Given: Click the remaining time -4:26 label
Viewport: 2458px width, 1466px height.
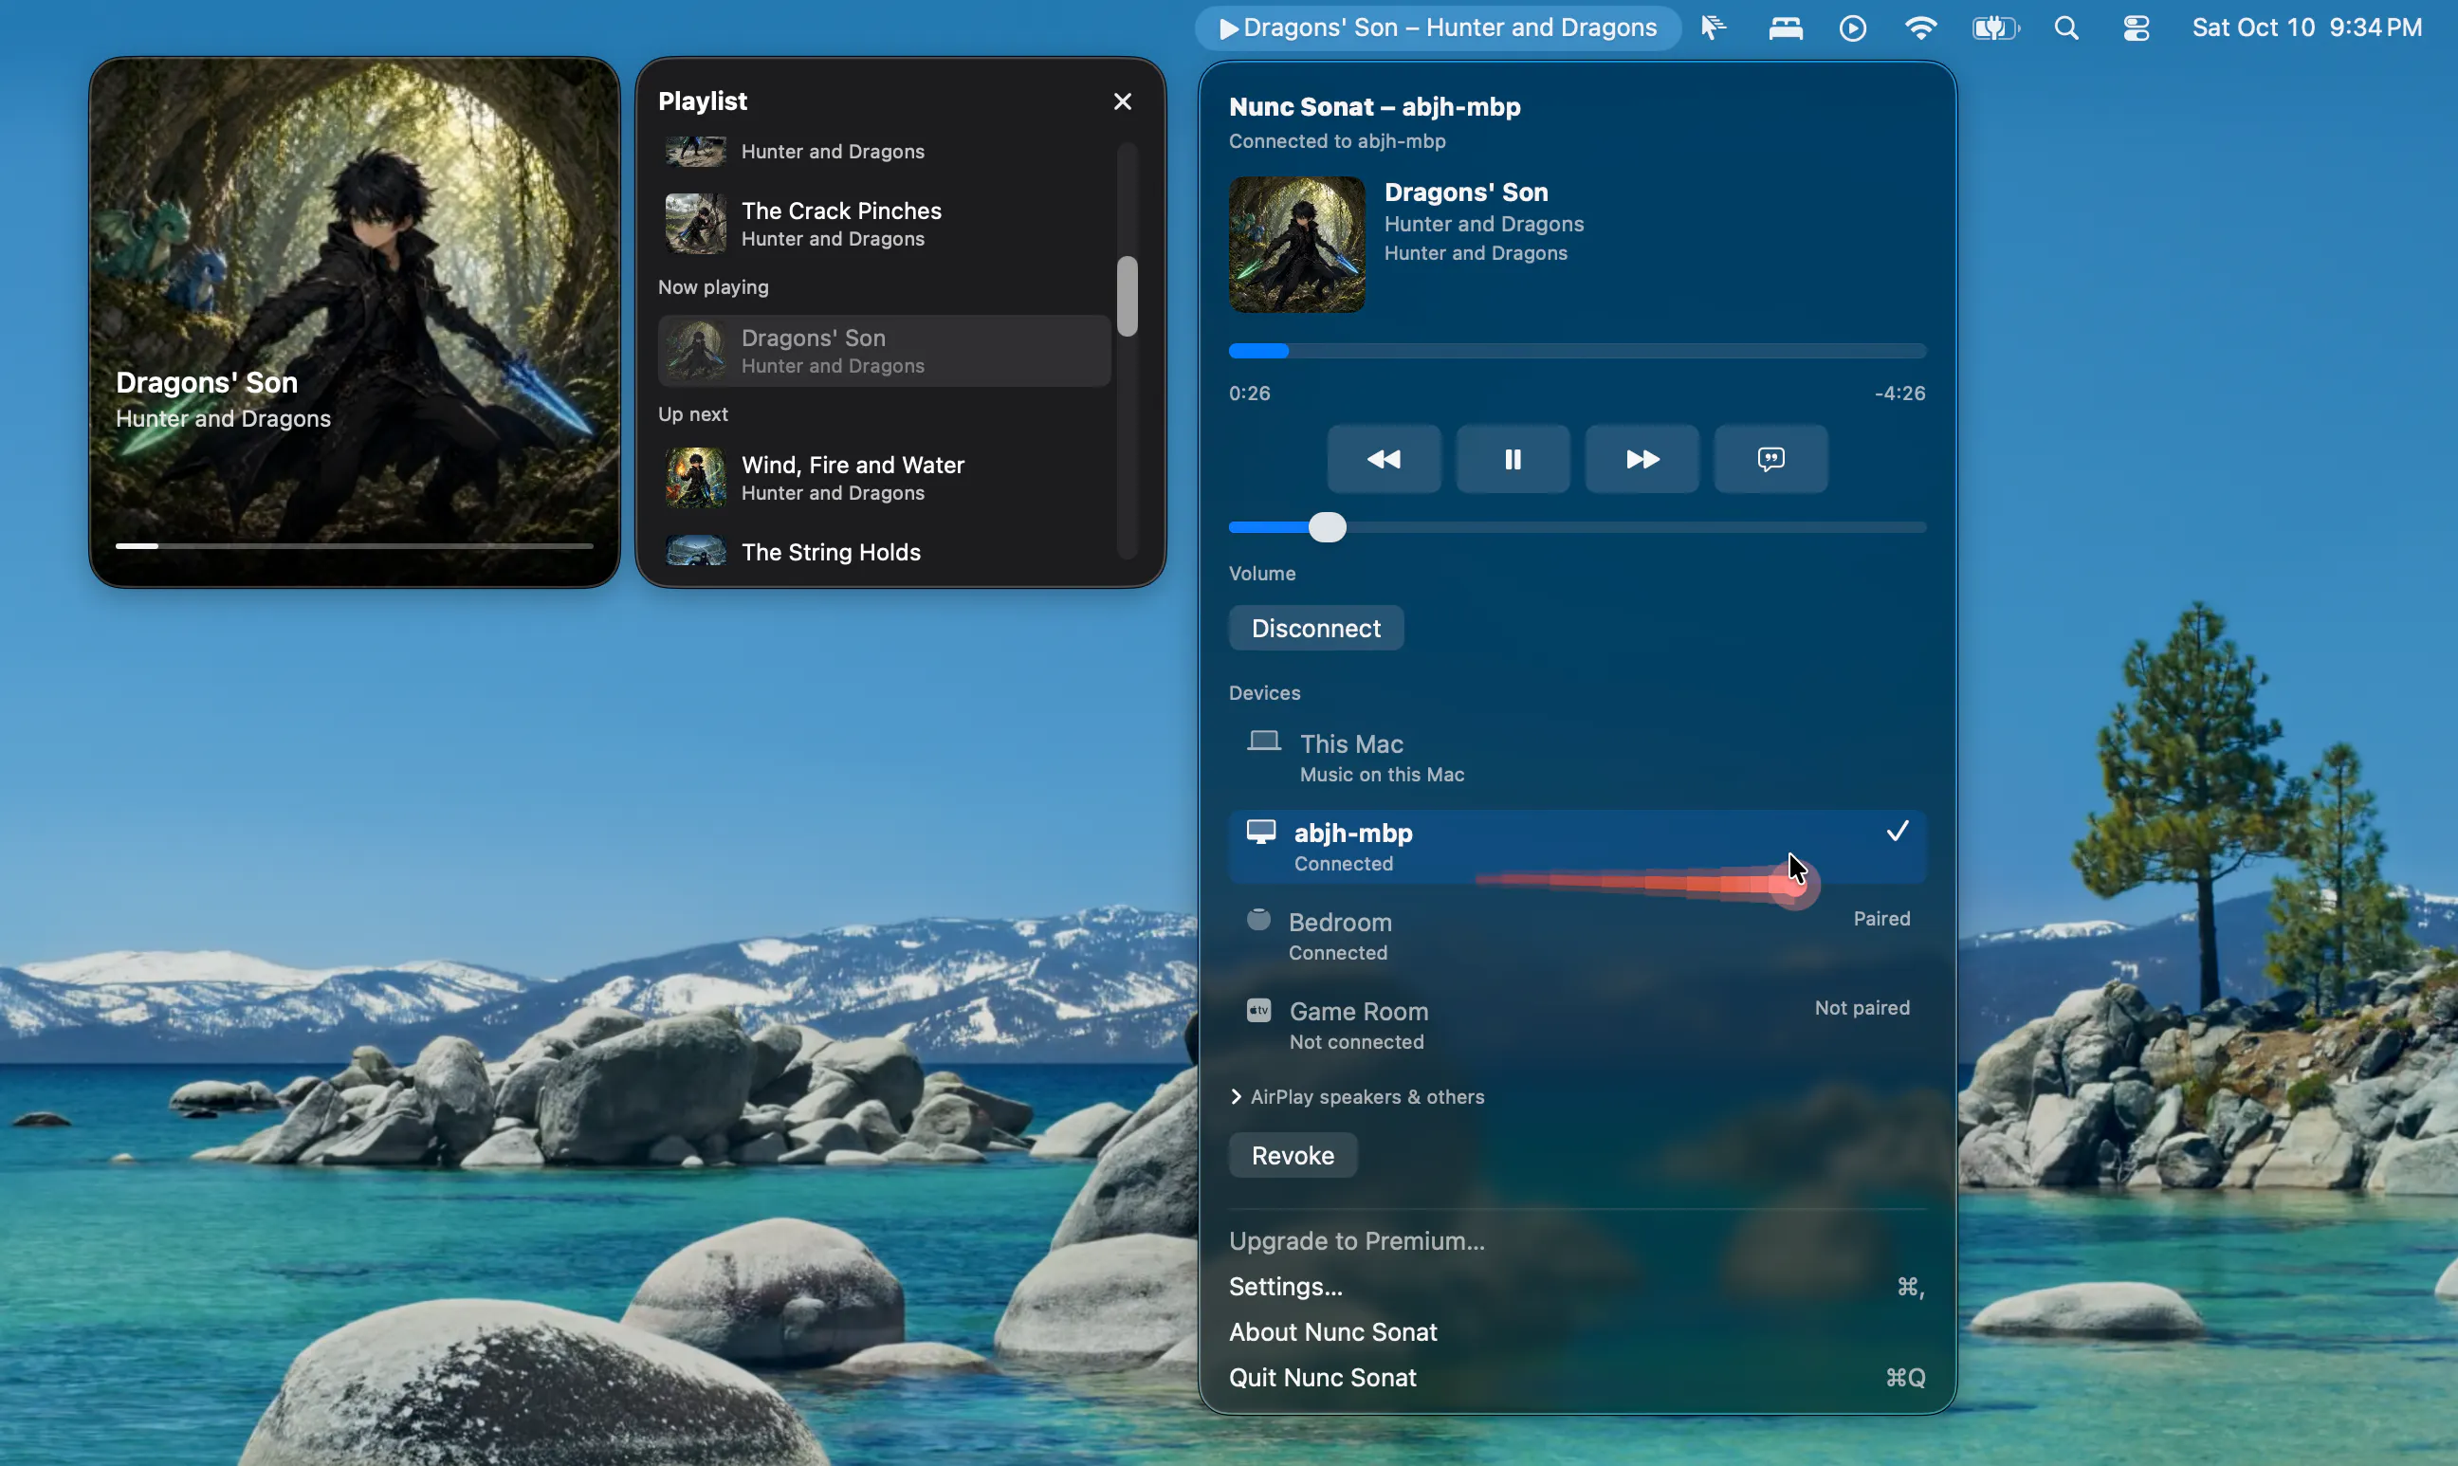Looking at the screenshot, I should 1899,394.
